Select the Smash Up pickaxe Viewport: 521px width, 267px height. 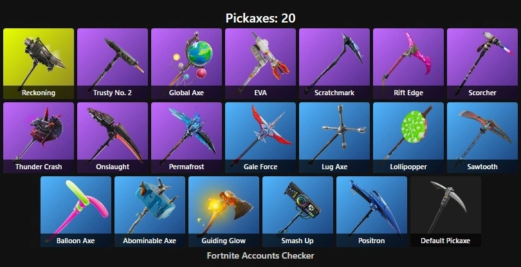297,212
